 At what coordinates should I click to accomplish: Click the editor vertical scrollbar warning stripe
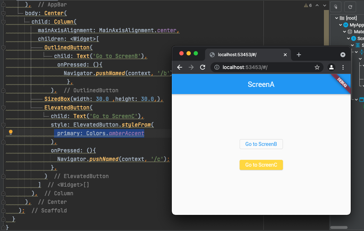click(326, 28)
